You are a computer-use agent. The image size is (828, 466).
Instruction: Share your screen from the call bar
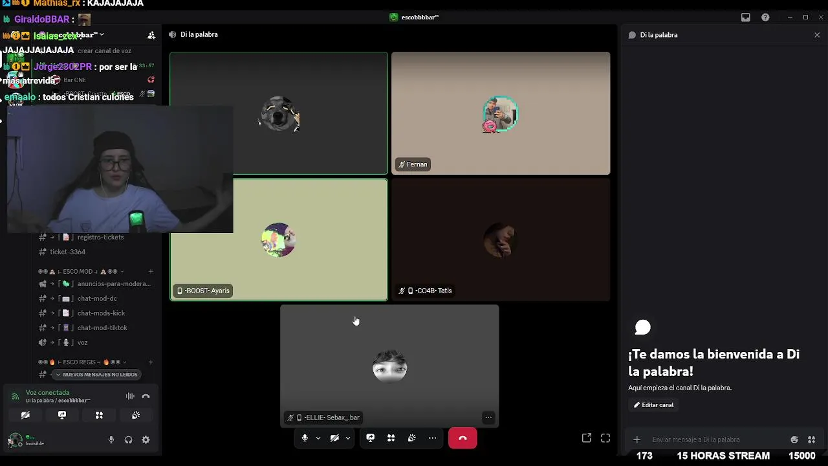click(371, 438)
